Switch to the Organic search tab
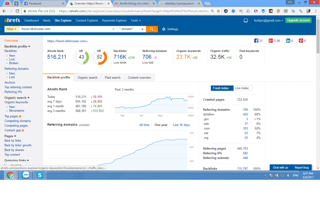The height and width of the screenshot is (221, 320). point(87,78)
